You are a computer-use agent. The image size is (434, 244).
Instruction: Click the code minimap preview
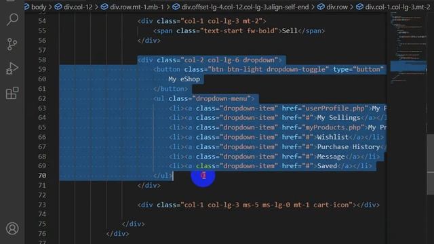pos(408,48)
